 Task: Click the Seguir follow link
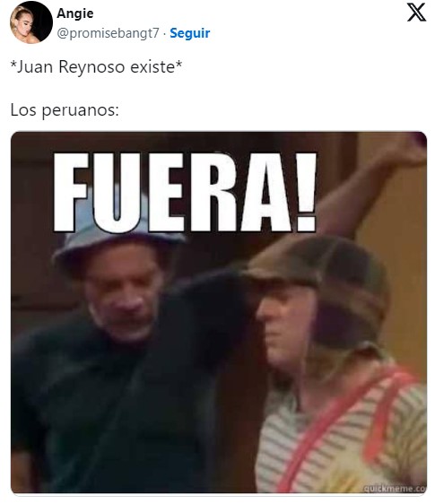click(x=189, y=33)
